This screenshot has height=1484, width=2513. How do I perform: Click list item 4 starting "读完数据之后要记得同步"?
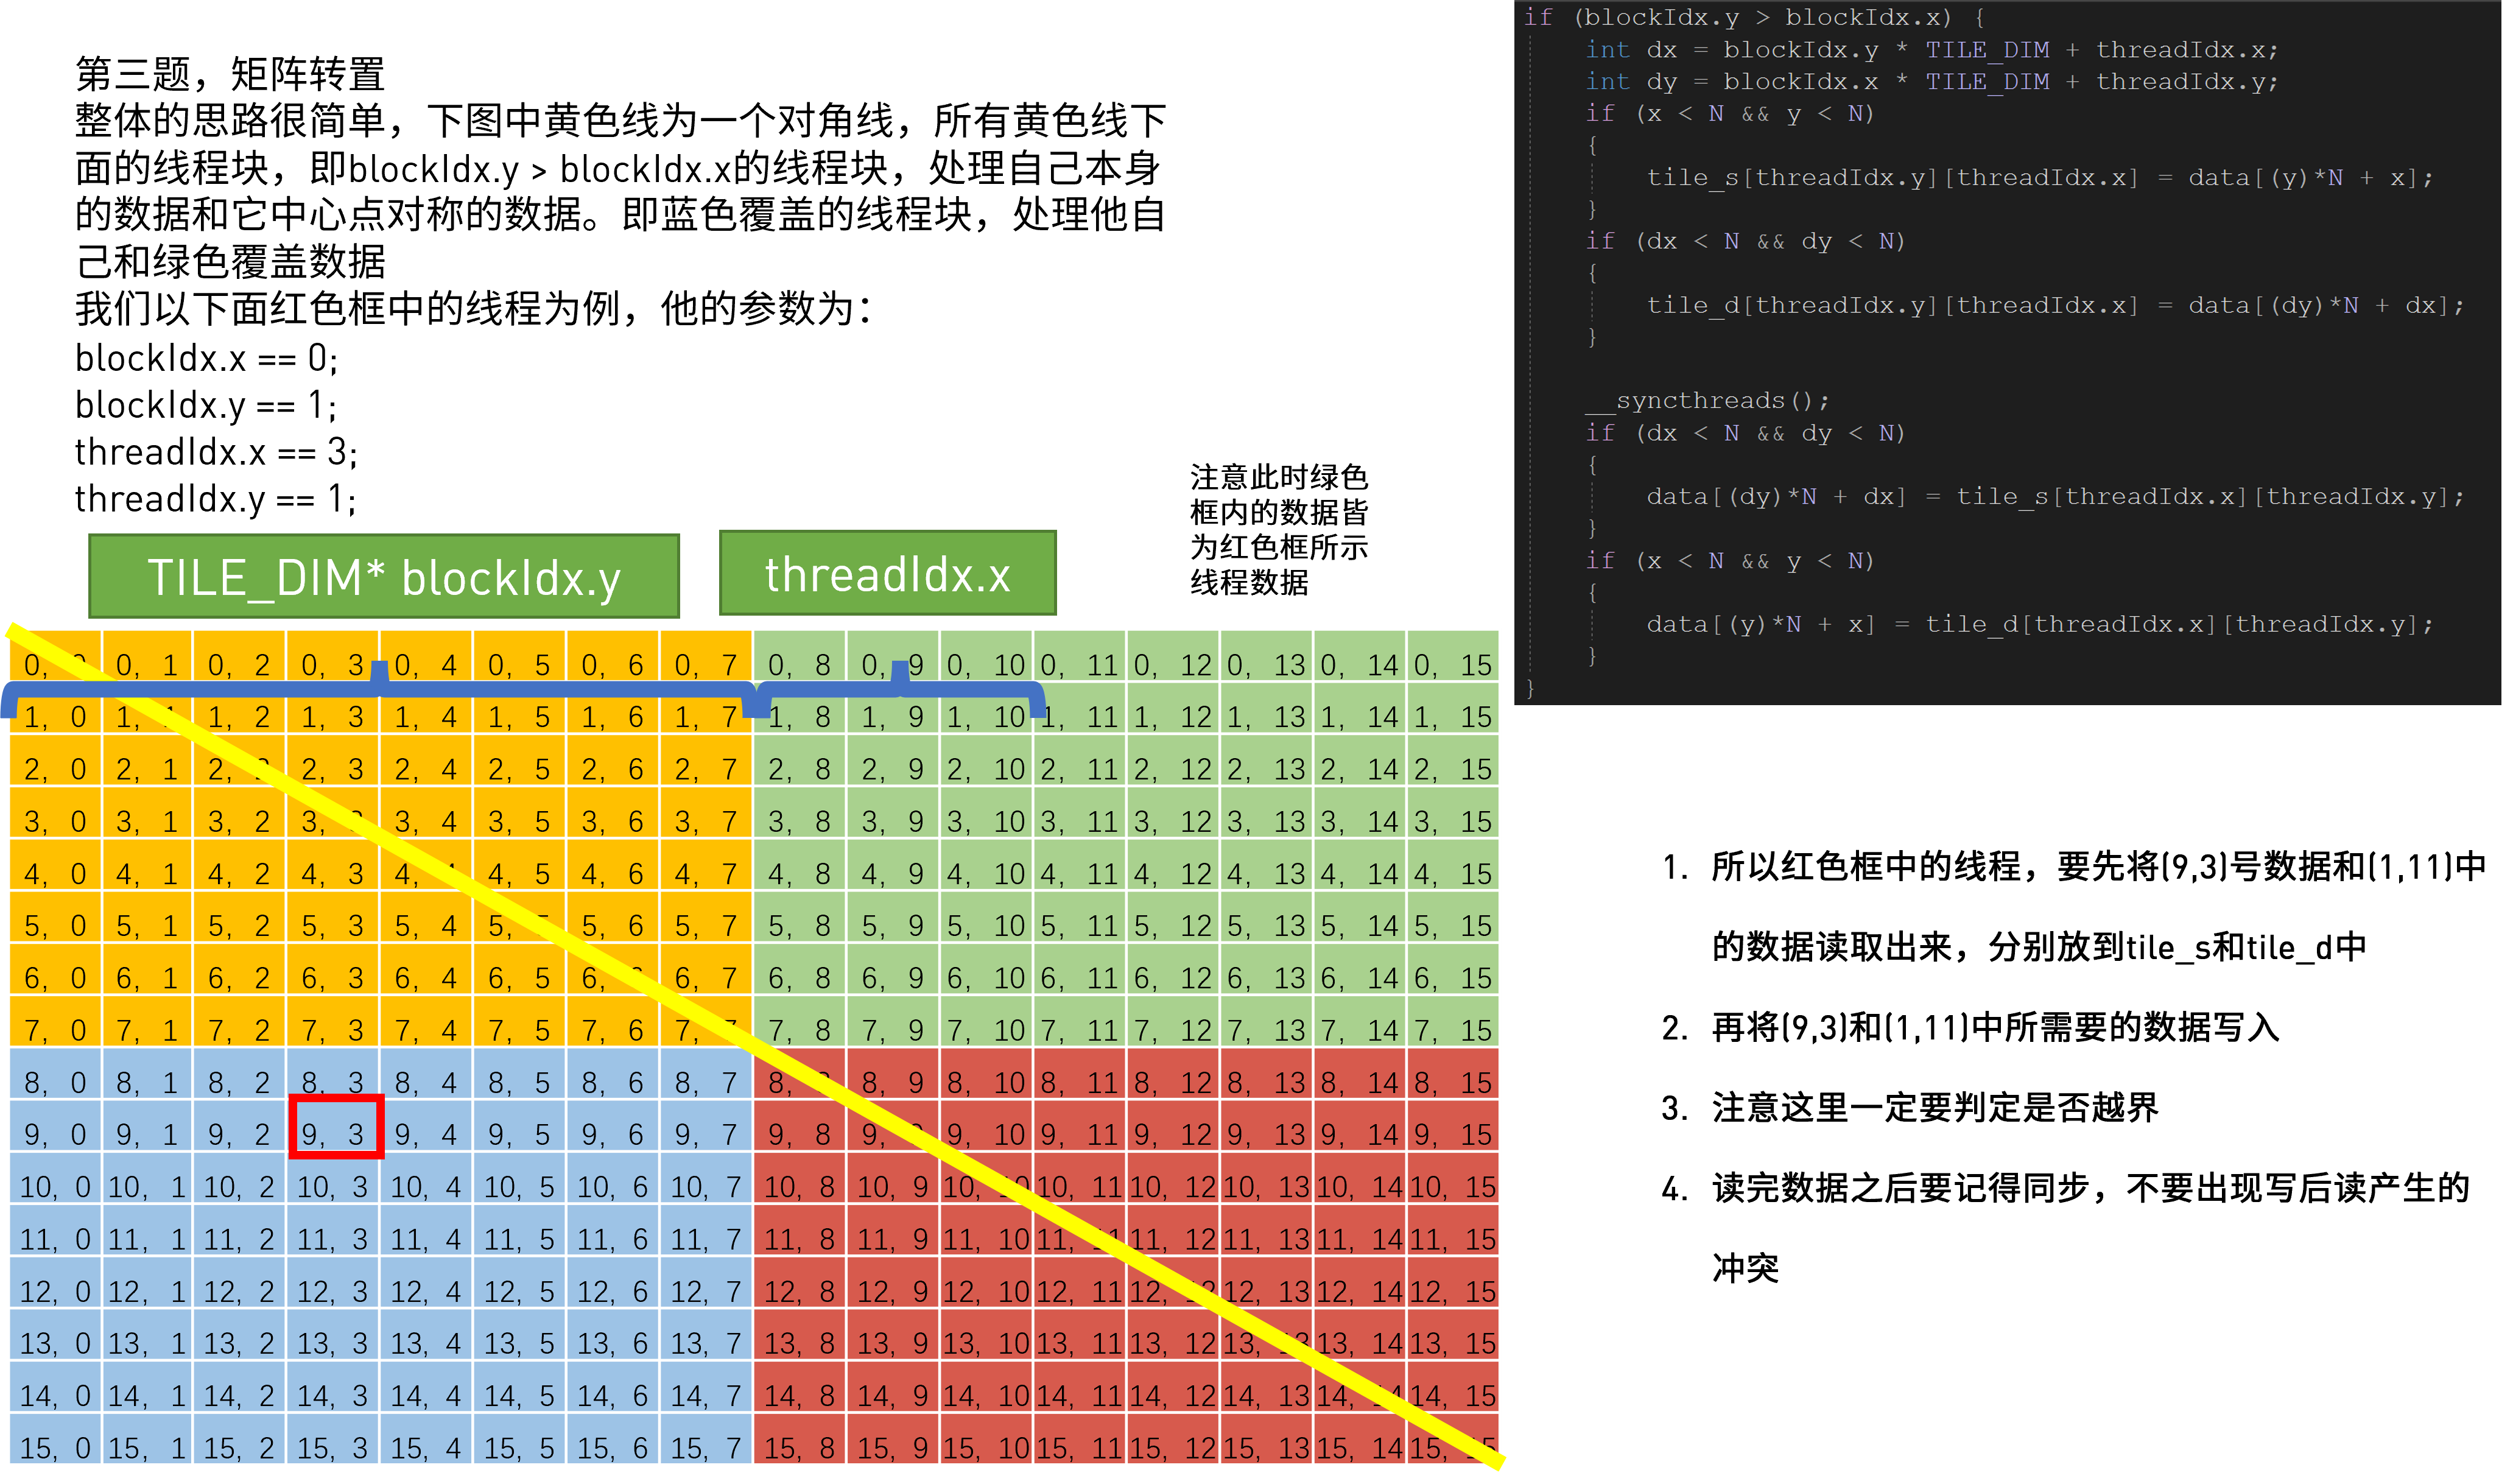point(2066,1228)
